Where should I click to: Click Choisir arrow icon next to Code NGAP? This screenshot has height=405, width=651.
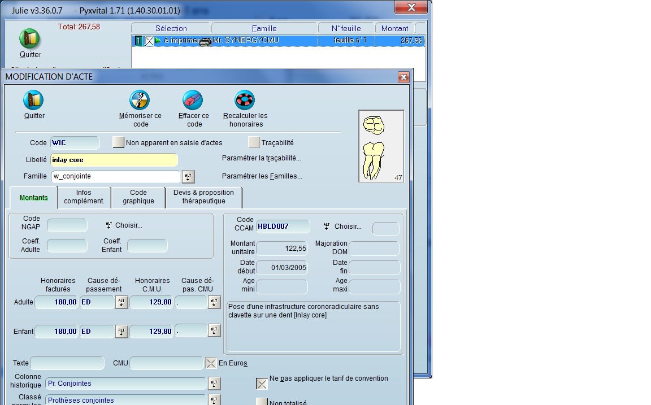pos(109,225)
